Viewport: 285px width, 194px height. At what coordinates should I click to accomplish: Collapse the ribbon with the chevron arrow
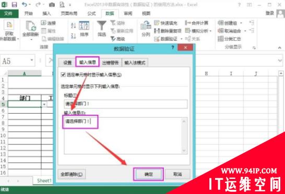280,48
